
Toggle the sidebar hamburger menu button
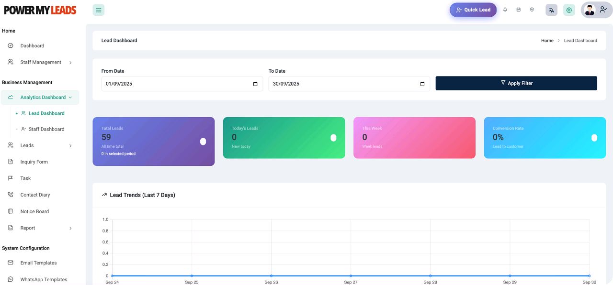[x=99, y=10]
